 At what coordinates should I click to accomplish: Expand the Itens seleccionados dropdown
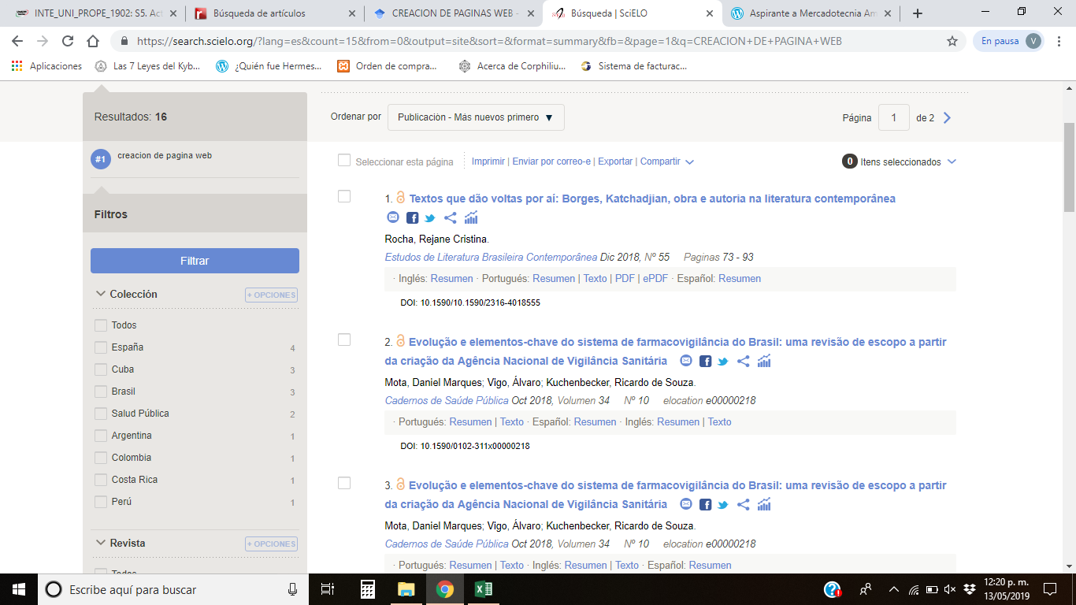pyautogui.click(x=952, y=161)
